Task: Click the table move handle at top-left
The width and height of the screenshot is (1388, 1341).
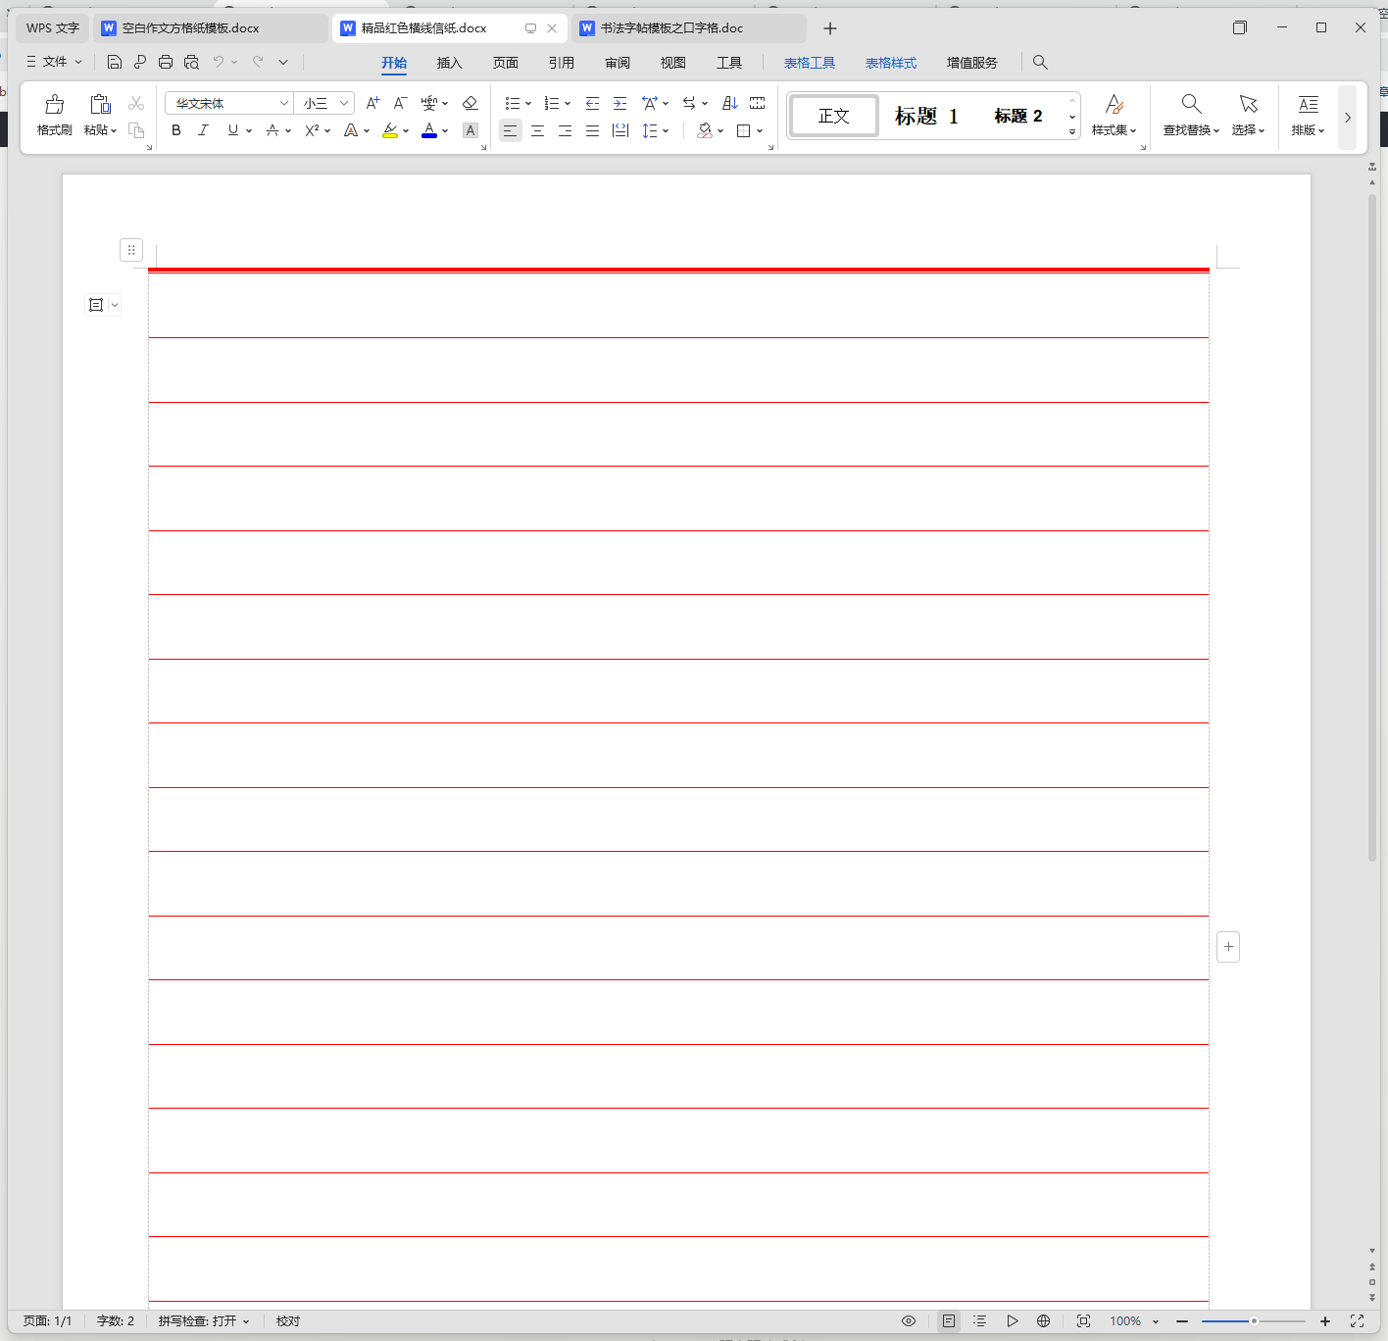Action: click(131, 250)
